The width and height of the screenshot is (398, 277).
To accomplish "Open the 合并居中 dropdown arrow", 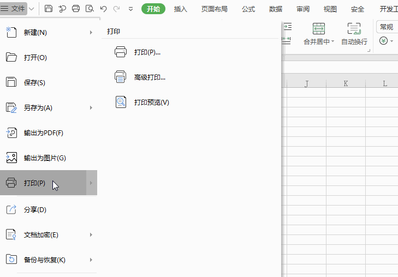I will point(333,41).
